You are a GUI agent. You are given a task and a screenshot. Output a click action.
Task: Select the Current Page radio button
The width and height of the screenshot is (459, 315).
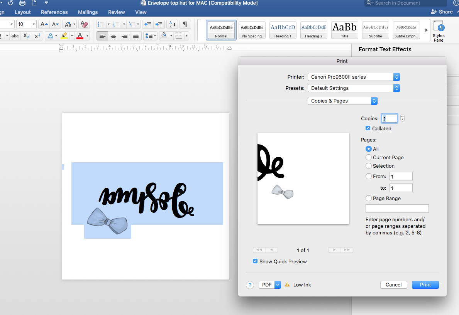(x=369, y=157)
